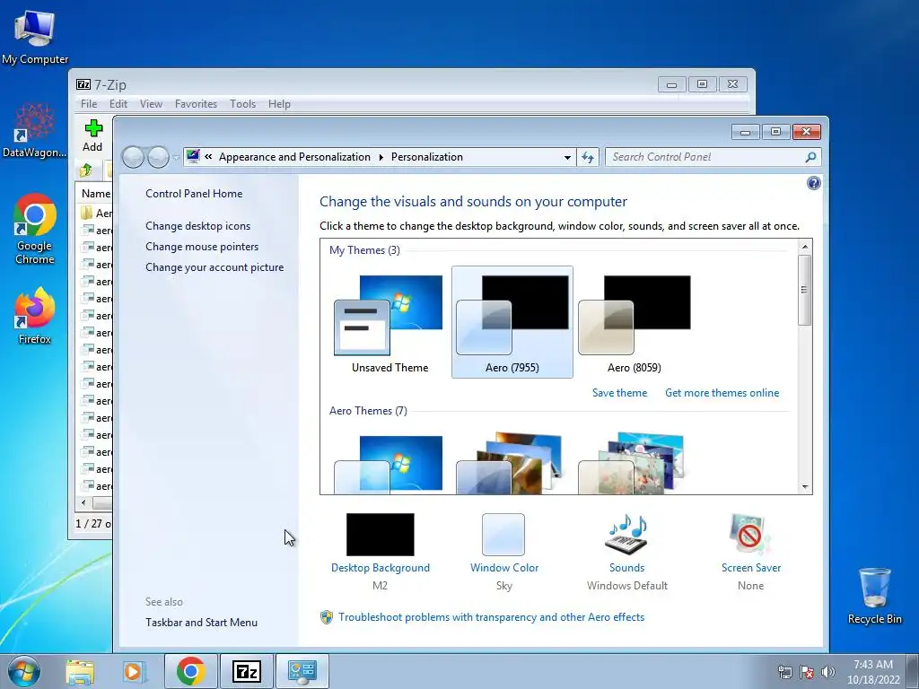Switch to Chrome on the taskbar
Screen dimensions: 919x689
tap(190, 671)
